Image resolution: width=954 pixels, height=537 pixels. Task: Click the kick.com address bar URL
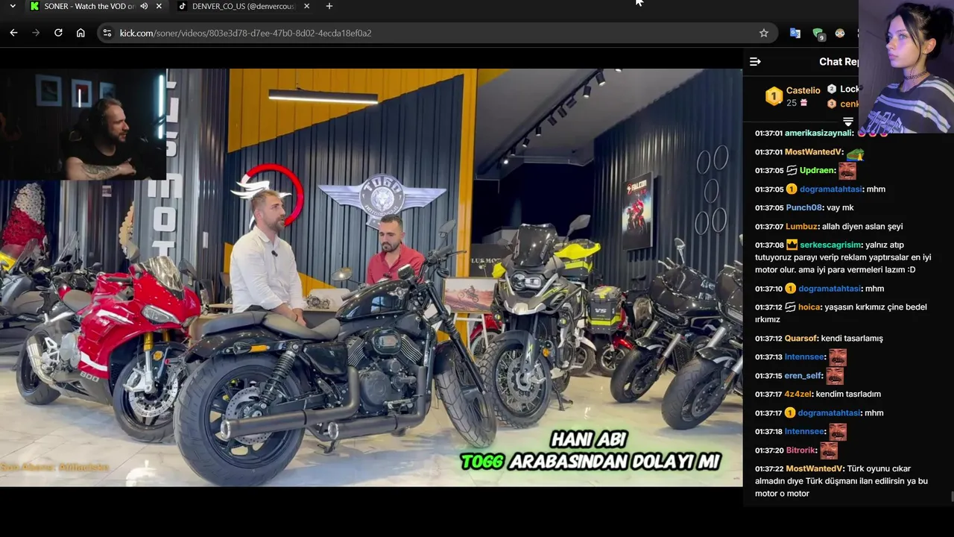pyautogui.click(x=245, y=33)
